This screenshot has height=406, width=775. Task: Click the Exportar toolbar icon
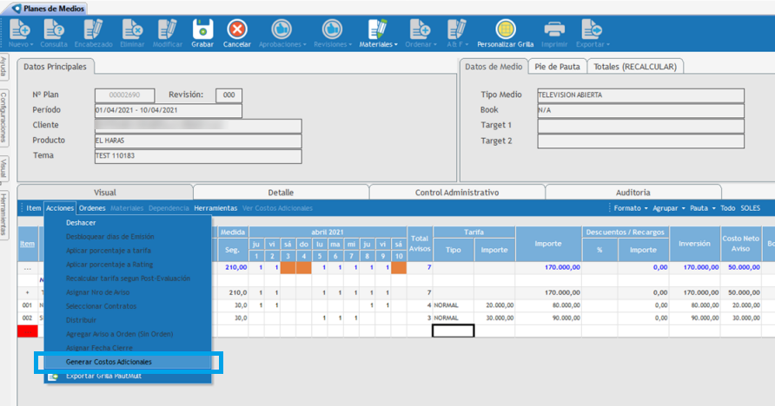(x=592, y=29)
